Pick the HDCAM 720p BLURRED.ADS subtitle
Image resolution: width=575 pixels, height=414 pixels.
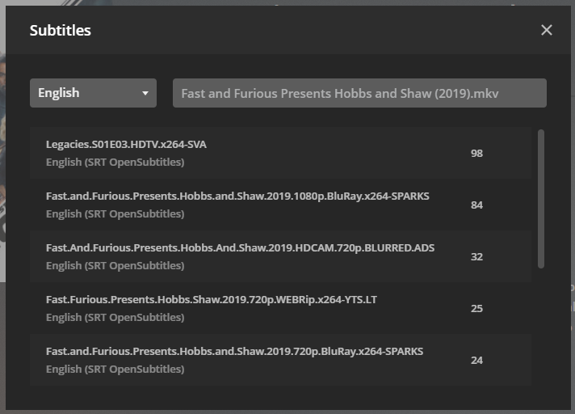coord(240,247)
